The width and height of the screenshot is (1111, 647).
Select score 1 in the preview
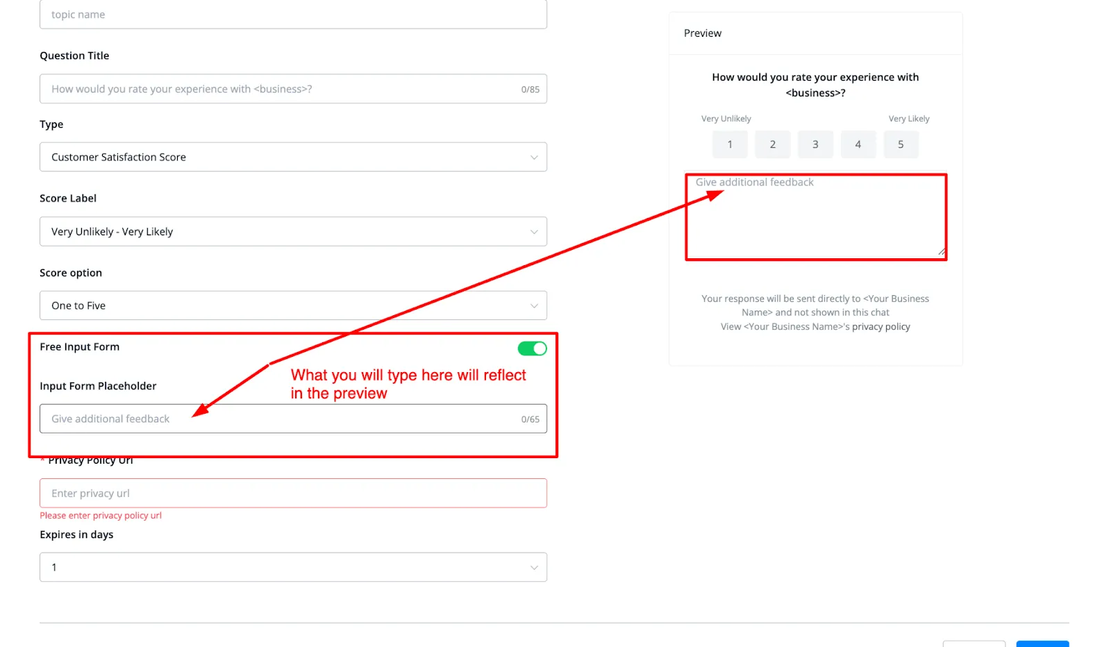730,144
